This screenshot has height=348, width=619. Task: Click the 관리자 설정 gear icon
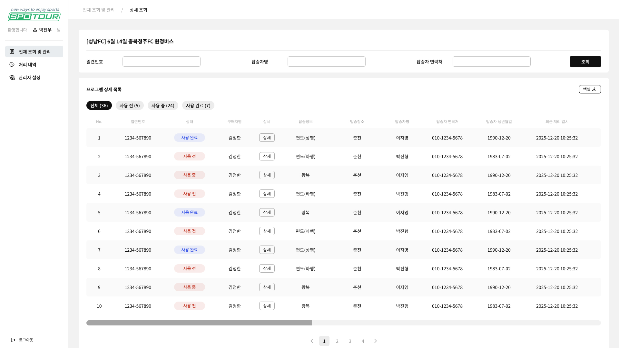(12, 77)
